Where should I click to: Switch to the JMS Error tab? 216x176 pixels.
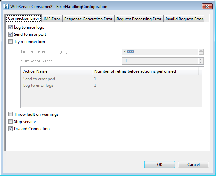click(51, 19)
